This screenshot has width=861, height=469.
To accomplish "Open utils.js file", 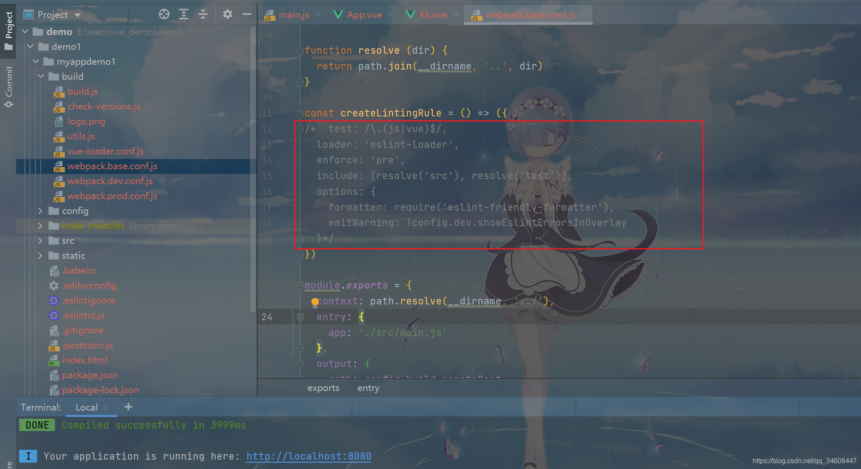I will (x=81, y=136).
